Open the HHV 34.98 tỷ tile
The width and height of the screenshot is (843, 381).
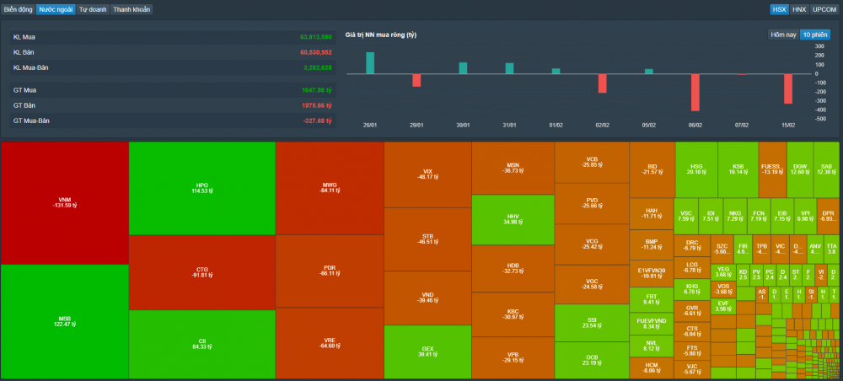click(x=513, y=219)
